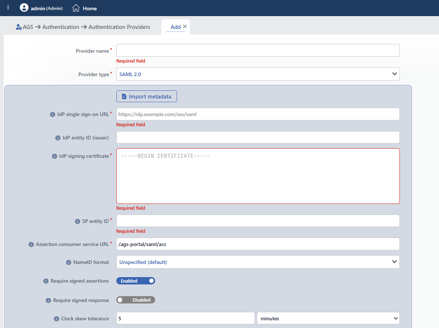Show info for Clock skew tolerance
Image resolution: width=439 pixels, height=328 pixels.
(x=56, y=318)
